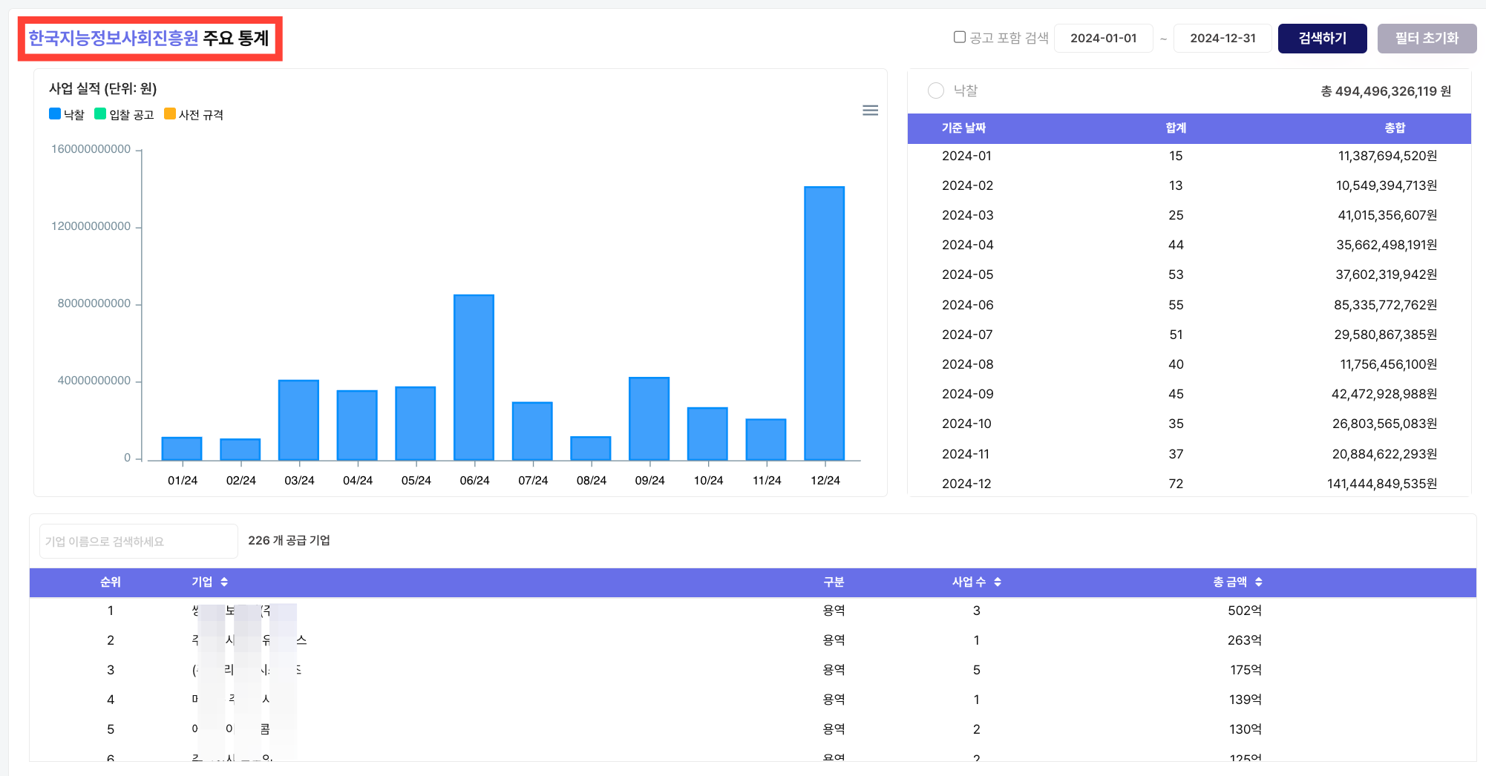Click the 합계 count 72
1486x776 pixels.
pyautogui.click(x=1176, y=484)
